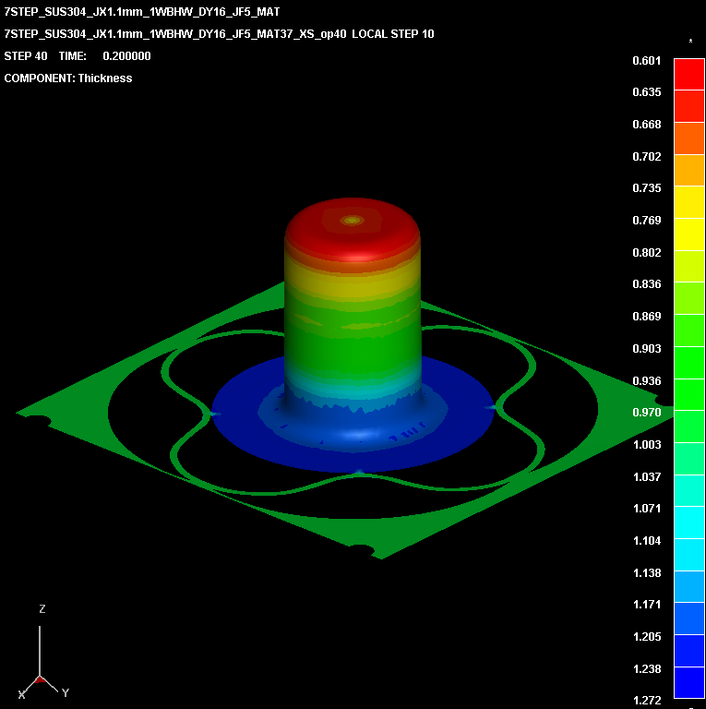Select cyan legend band between 1.071 and 1.104
Viewport: 706px width, 709px height.
[689, 523]
